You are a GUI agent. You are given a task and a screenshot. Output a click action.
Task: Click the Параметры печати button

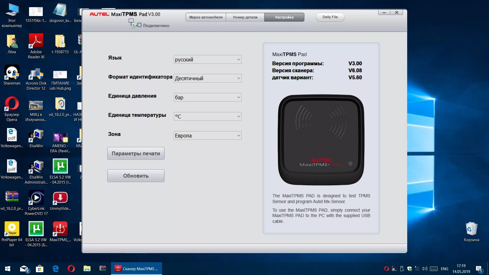[136, 154]
